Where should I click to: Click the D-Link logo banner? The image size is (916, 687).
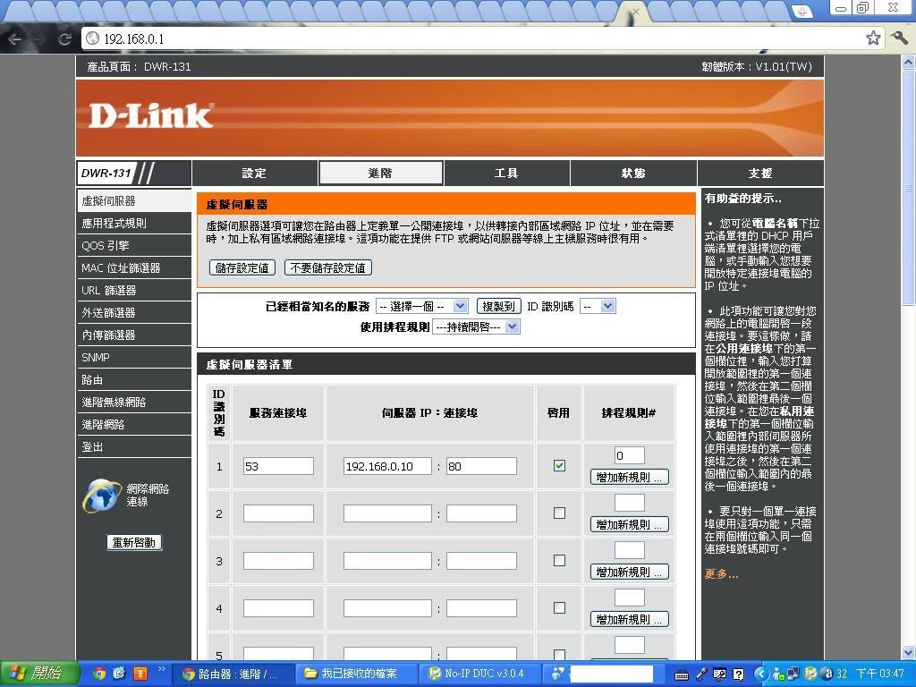pyautogui.click(x=150, y=116)
